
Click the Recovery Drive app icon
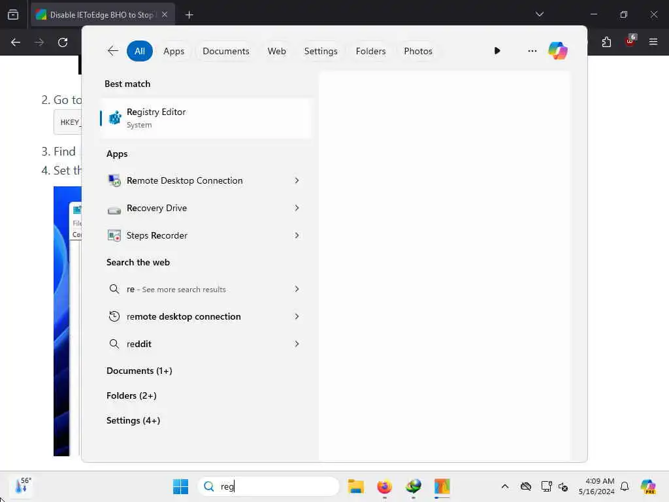click(114, 209)
